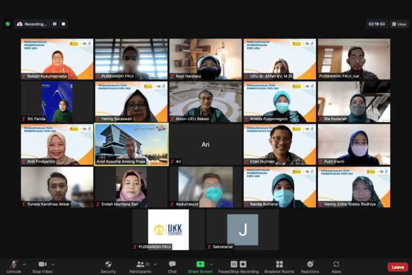The width and height of the screenshot is (412, 275).
Task: Pause recording in the bottom toolbar
Action: coord(234,264)
